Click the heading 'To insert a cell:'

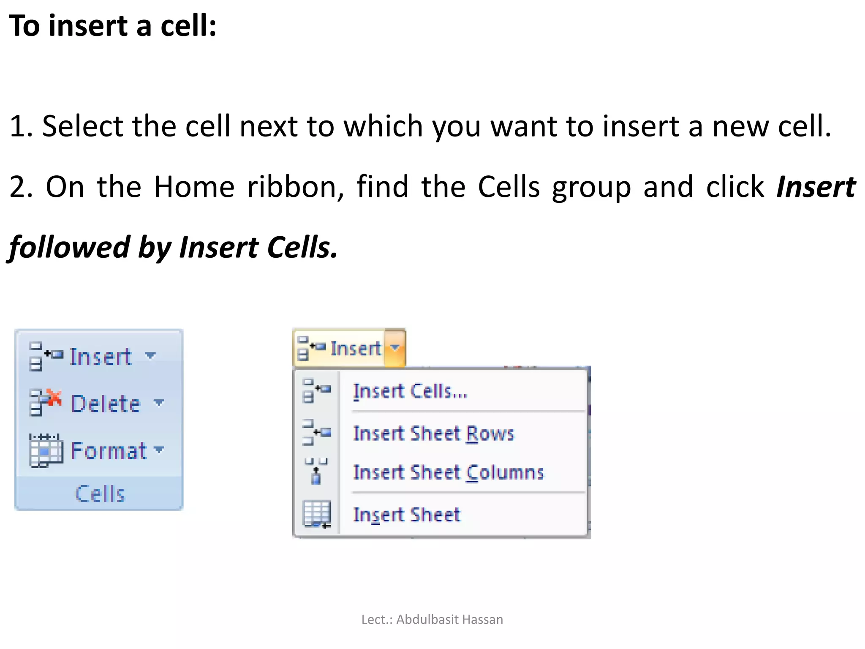[113, 26]
